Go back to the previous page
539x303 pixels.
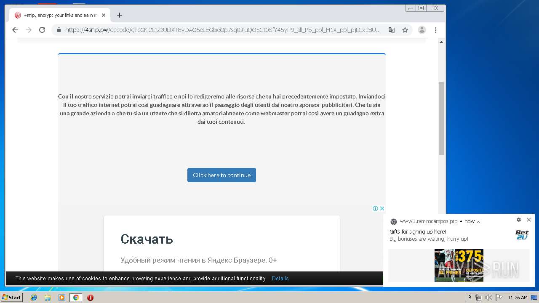click(x=15, y=30)
